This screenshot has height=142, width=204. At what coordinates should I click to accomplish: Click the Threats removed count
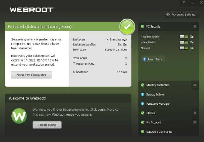[126, 64]
